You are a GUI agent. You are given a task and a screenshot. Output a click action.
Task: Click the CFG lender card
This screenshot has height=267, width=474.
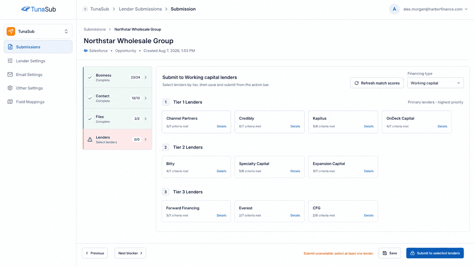tap(343, 211)
